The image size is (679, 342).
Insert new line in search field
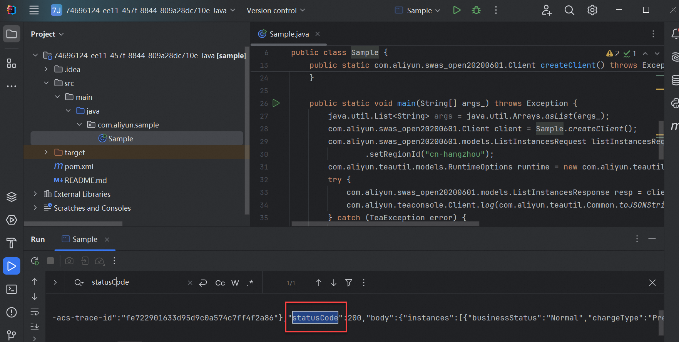203,283
